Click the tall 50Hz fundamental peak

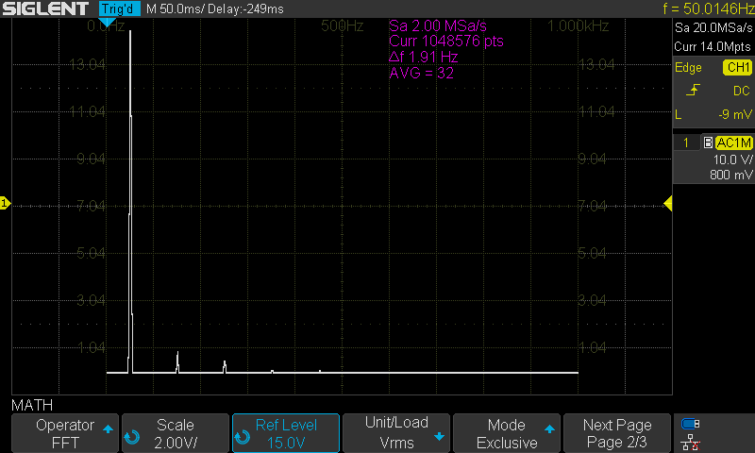pyautogui.click(x=130, y=202)
